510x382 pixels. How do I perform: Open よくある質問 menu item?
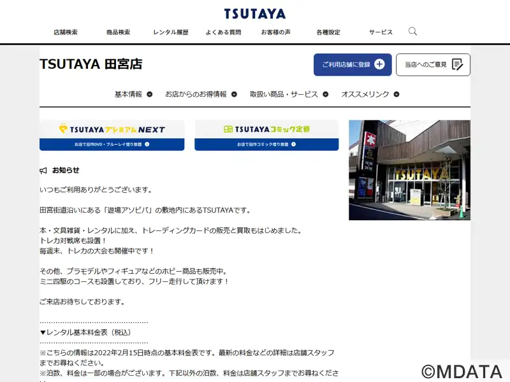point(223,32)
